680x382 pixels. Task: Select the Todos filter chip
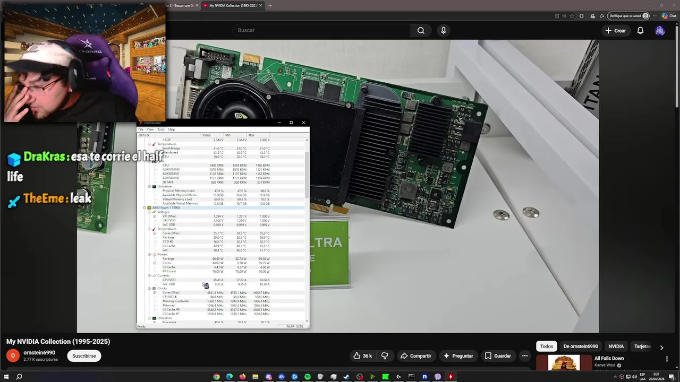[x=547, y=346]
